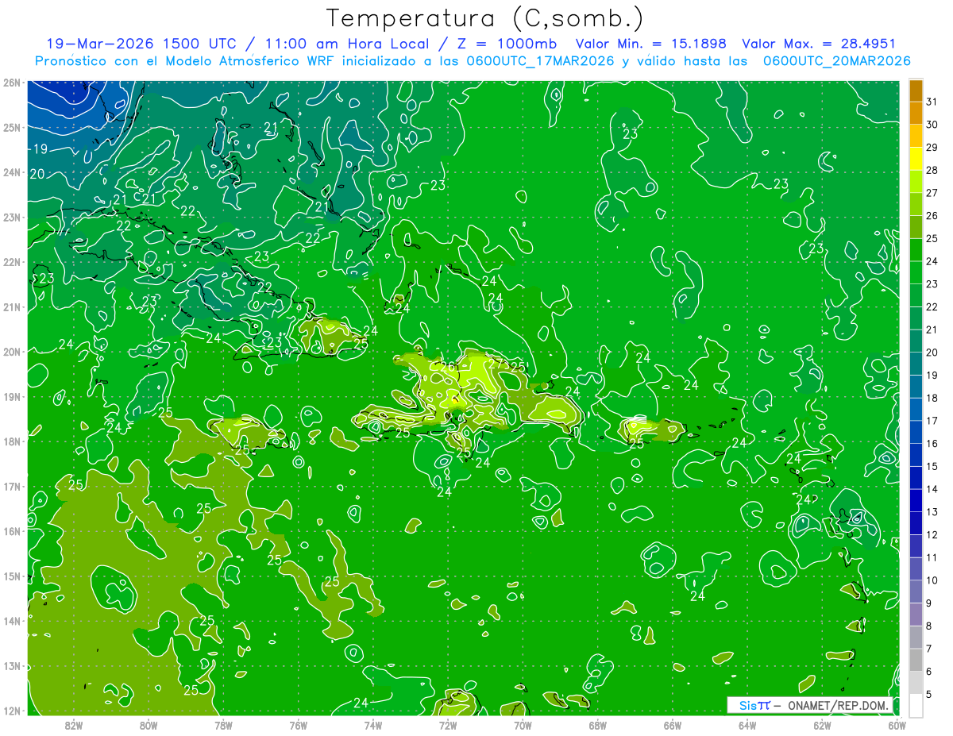
Task: Click the orange color band between 30 and 31
Action: [x=916, y=114]
